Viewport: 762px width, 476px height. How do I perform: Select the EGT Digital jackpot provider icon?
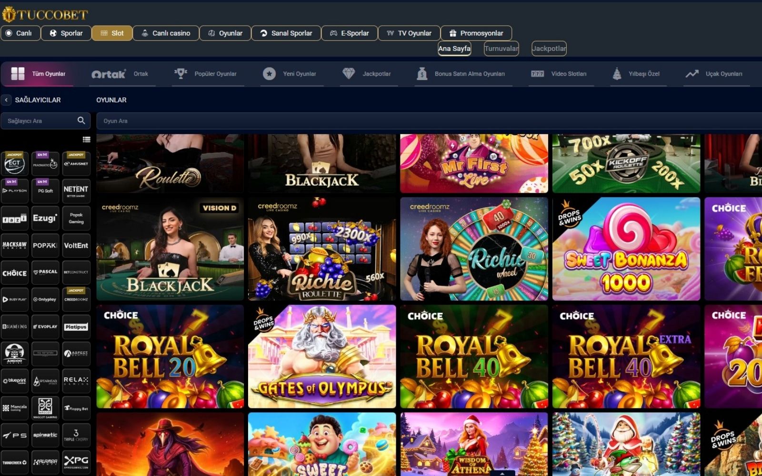[15, 164]
